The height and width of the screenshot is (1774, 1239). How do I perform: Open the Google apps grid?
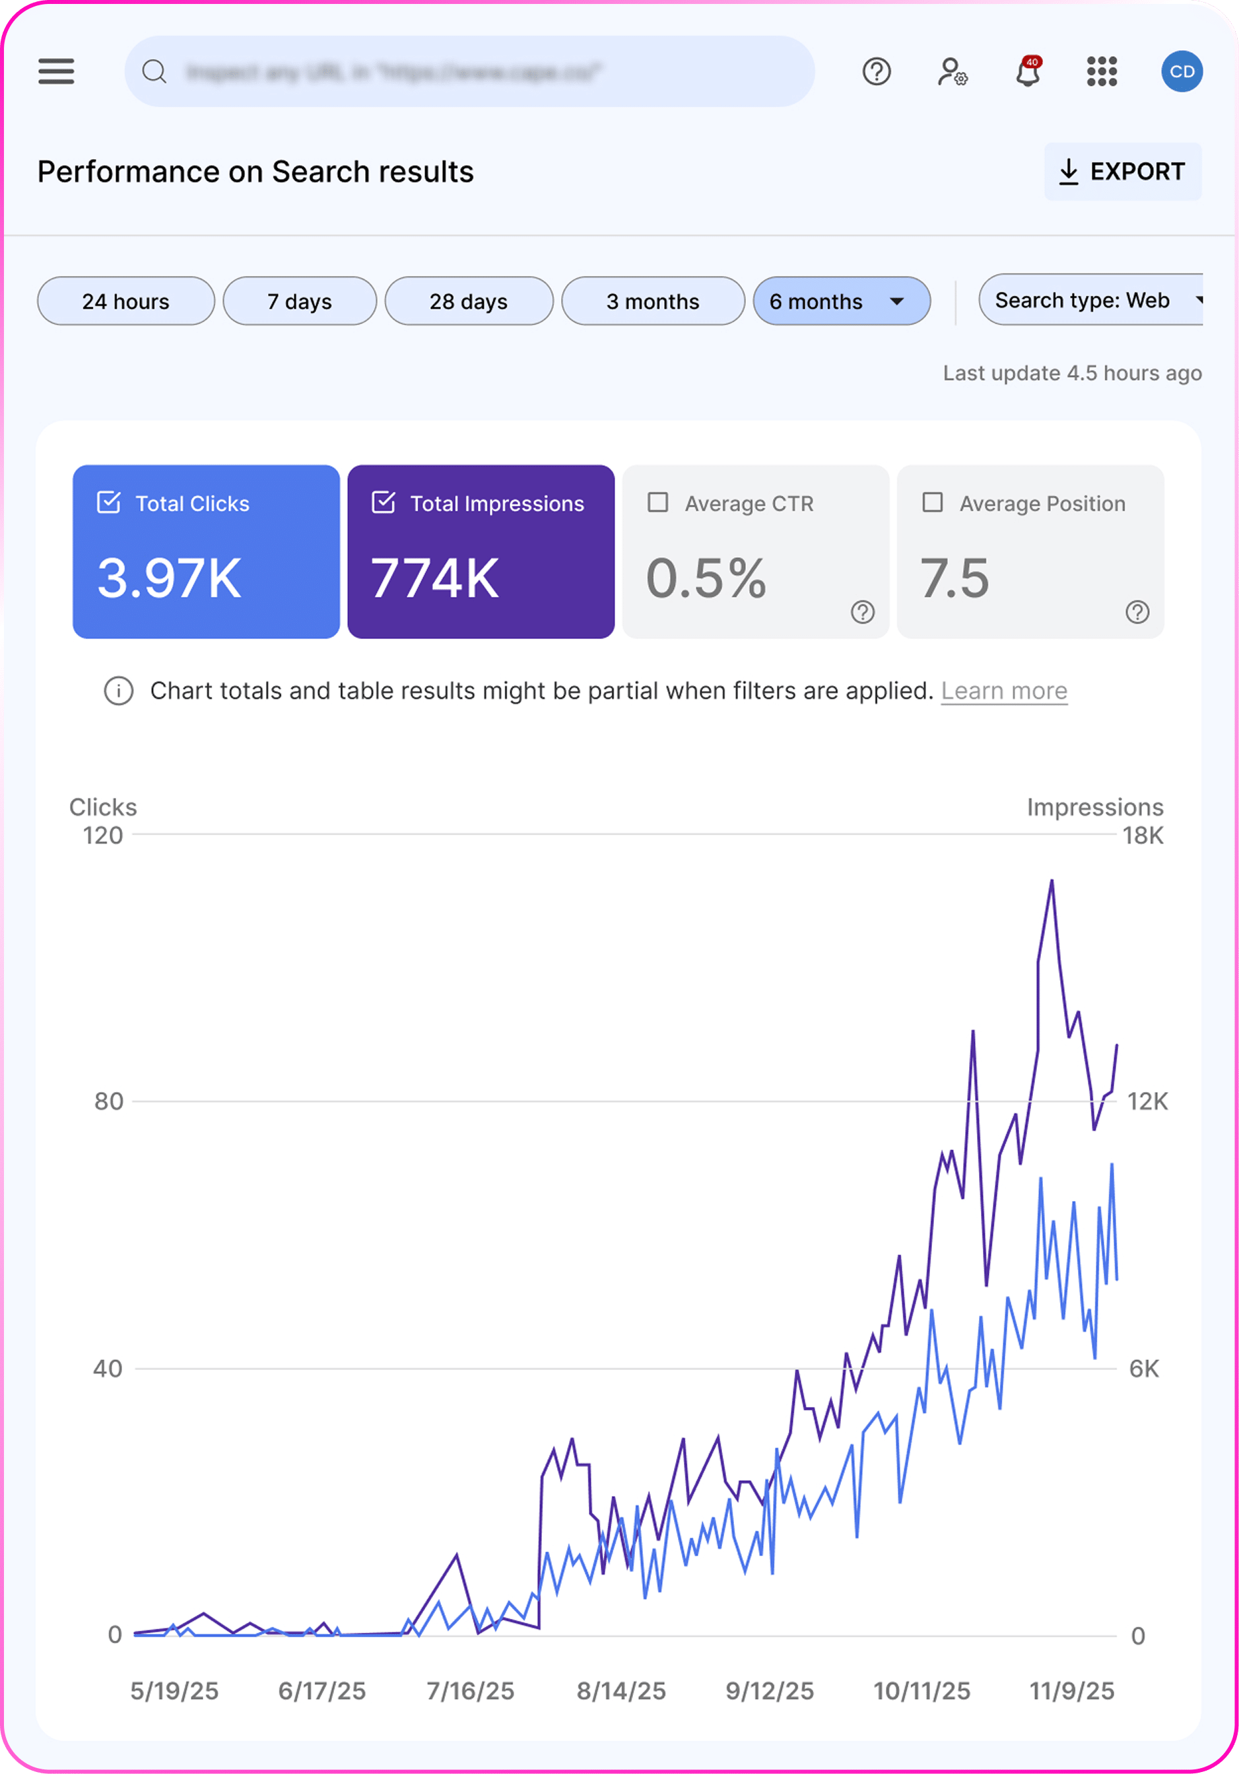point(1102,72)
